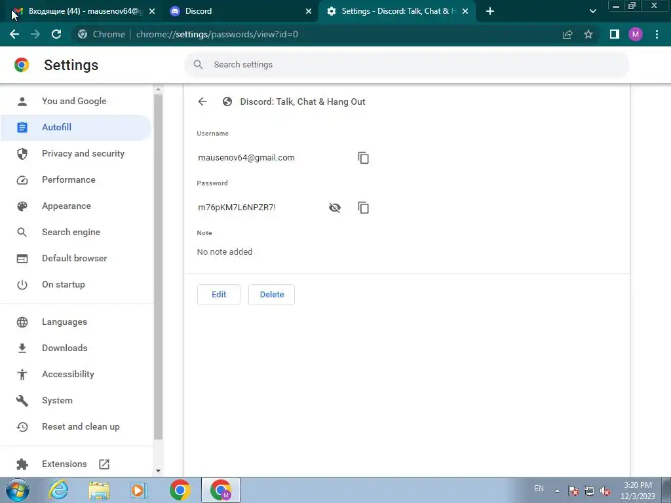Open Default browser settings
This screenshot has width=671, height=503.
coord(75,258)
